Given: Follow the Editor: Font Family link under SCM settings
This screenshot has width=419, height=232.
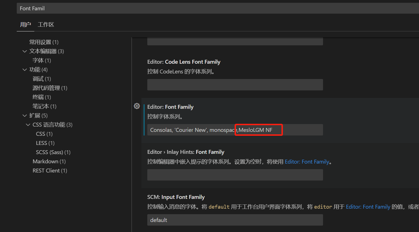Looking at the screenshot, I should [368, 207].
